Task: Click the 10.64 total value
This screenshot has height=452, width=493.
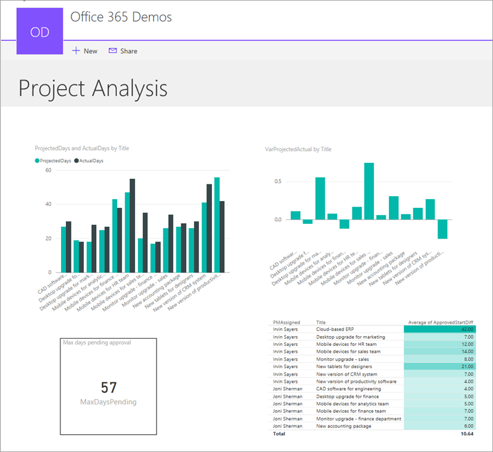Action: [x=467, y=434]
